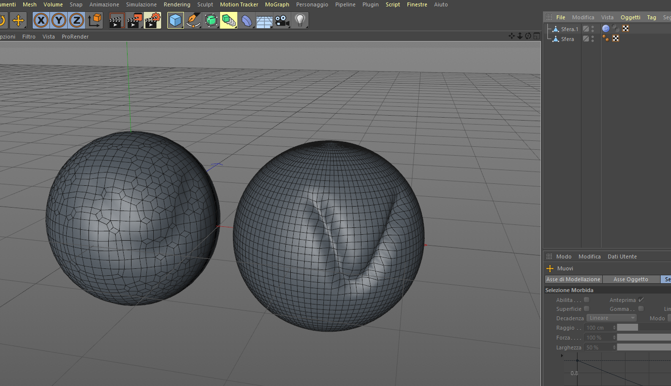
Task: Open the Volume menu
Action: click(53, 4)
